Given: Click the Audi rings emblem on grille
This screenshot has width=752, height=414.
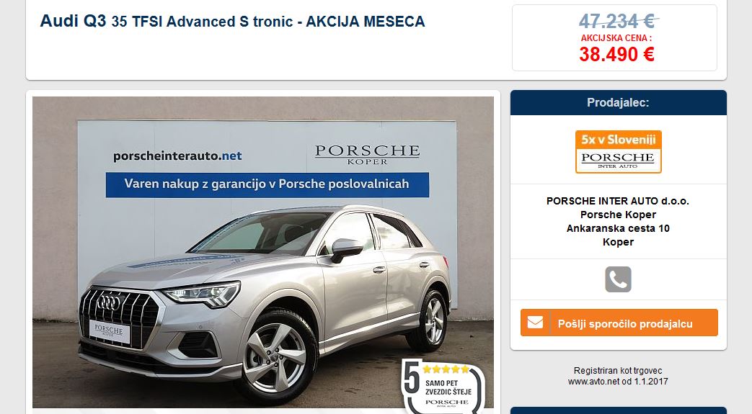Looking at the screenshot, I should pos(109,302).
